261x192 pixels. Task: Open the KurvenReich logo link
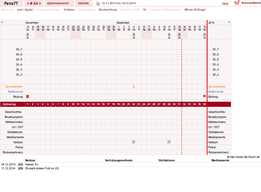(247, 3)
